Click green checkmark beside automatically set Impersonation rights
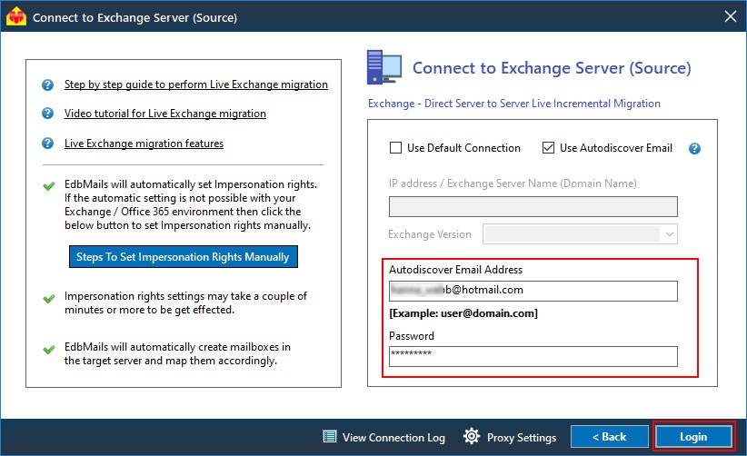This screenshot has height=456, width=747. tap(48, 186)
